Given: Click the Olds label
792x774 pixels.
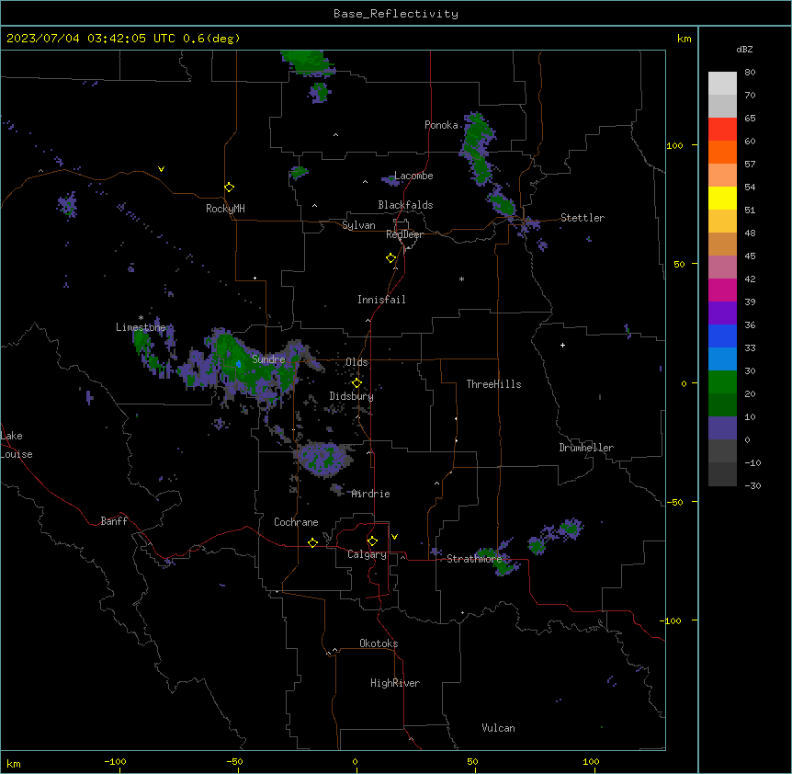Looking at the screenshot, I should coord(356,362).
